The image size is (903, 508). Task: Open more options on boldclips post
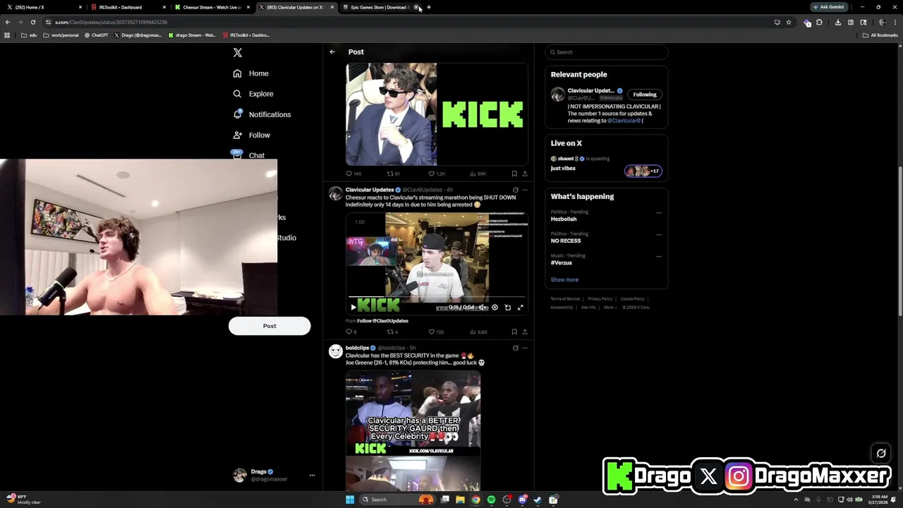525,348
